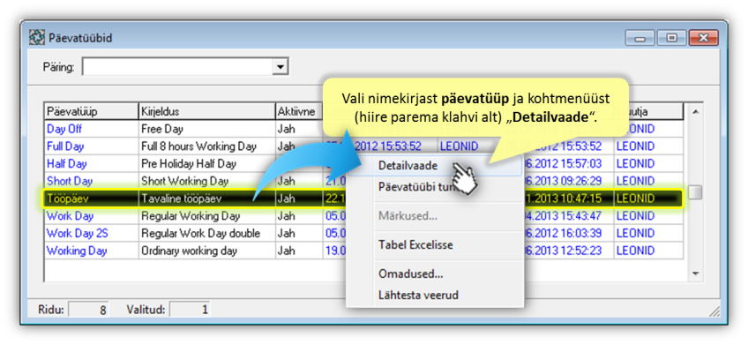
Task: Click the scrollbar down arrow
Action: (x=695, y=274)
